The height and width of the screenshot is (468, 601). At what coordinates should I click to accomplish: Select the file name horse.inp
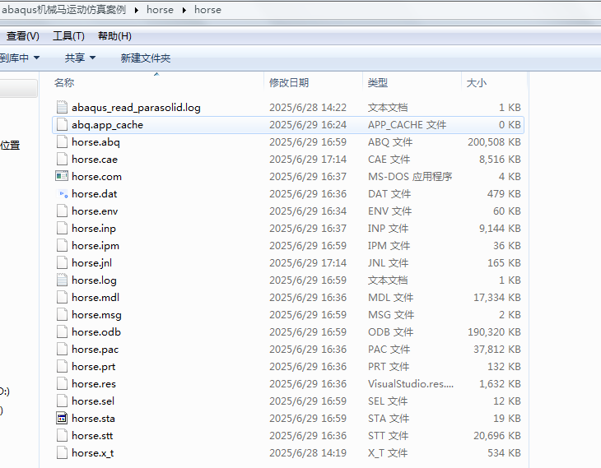click(x=94, y=229)
